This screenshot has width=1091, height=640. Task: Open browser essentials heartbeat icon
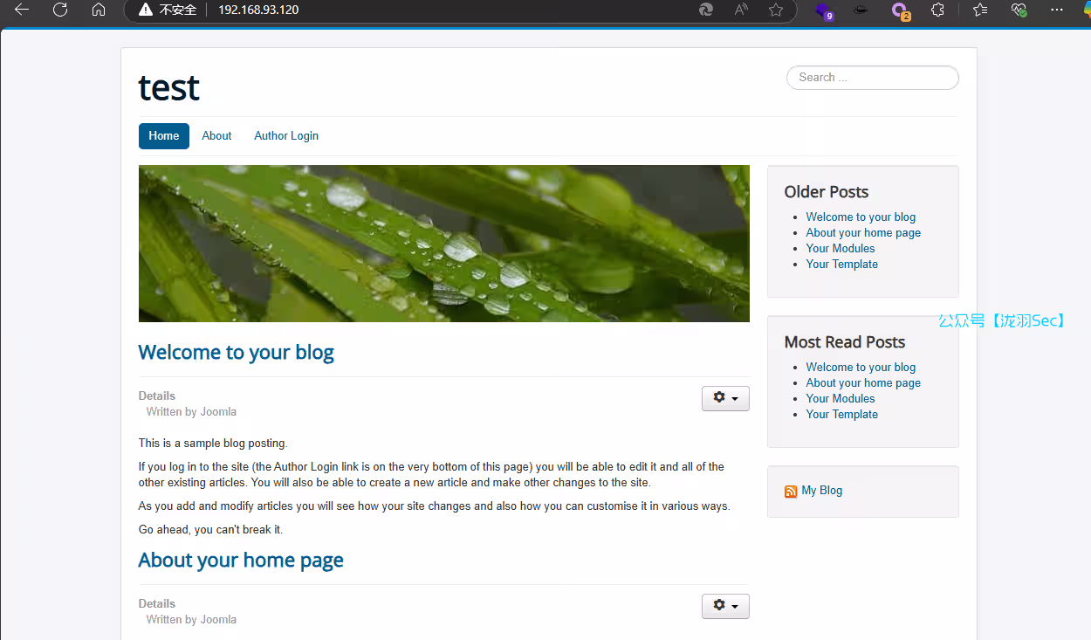tap(1019, 10)
